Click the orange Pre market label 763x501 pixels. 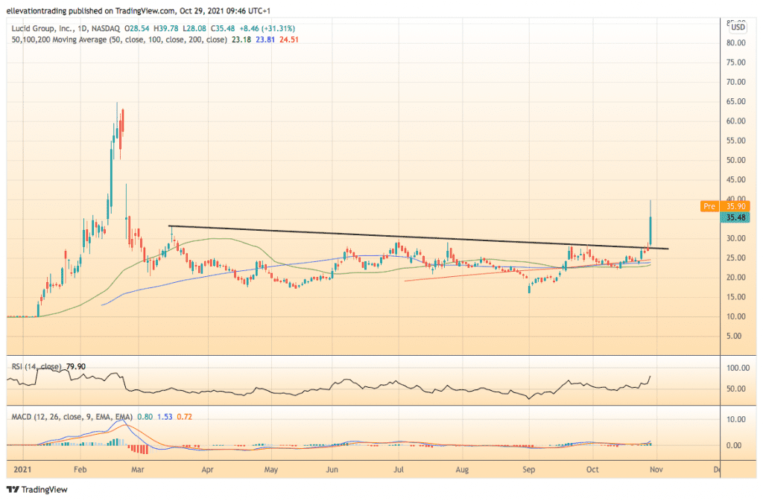pos(709,206)
